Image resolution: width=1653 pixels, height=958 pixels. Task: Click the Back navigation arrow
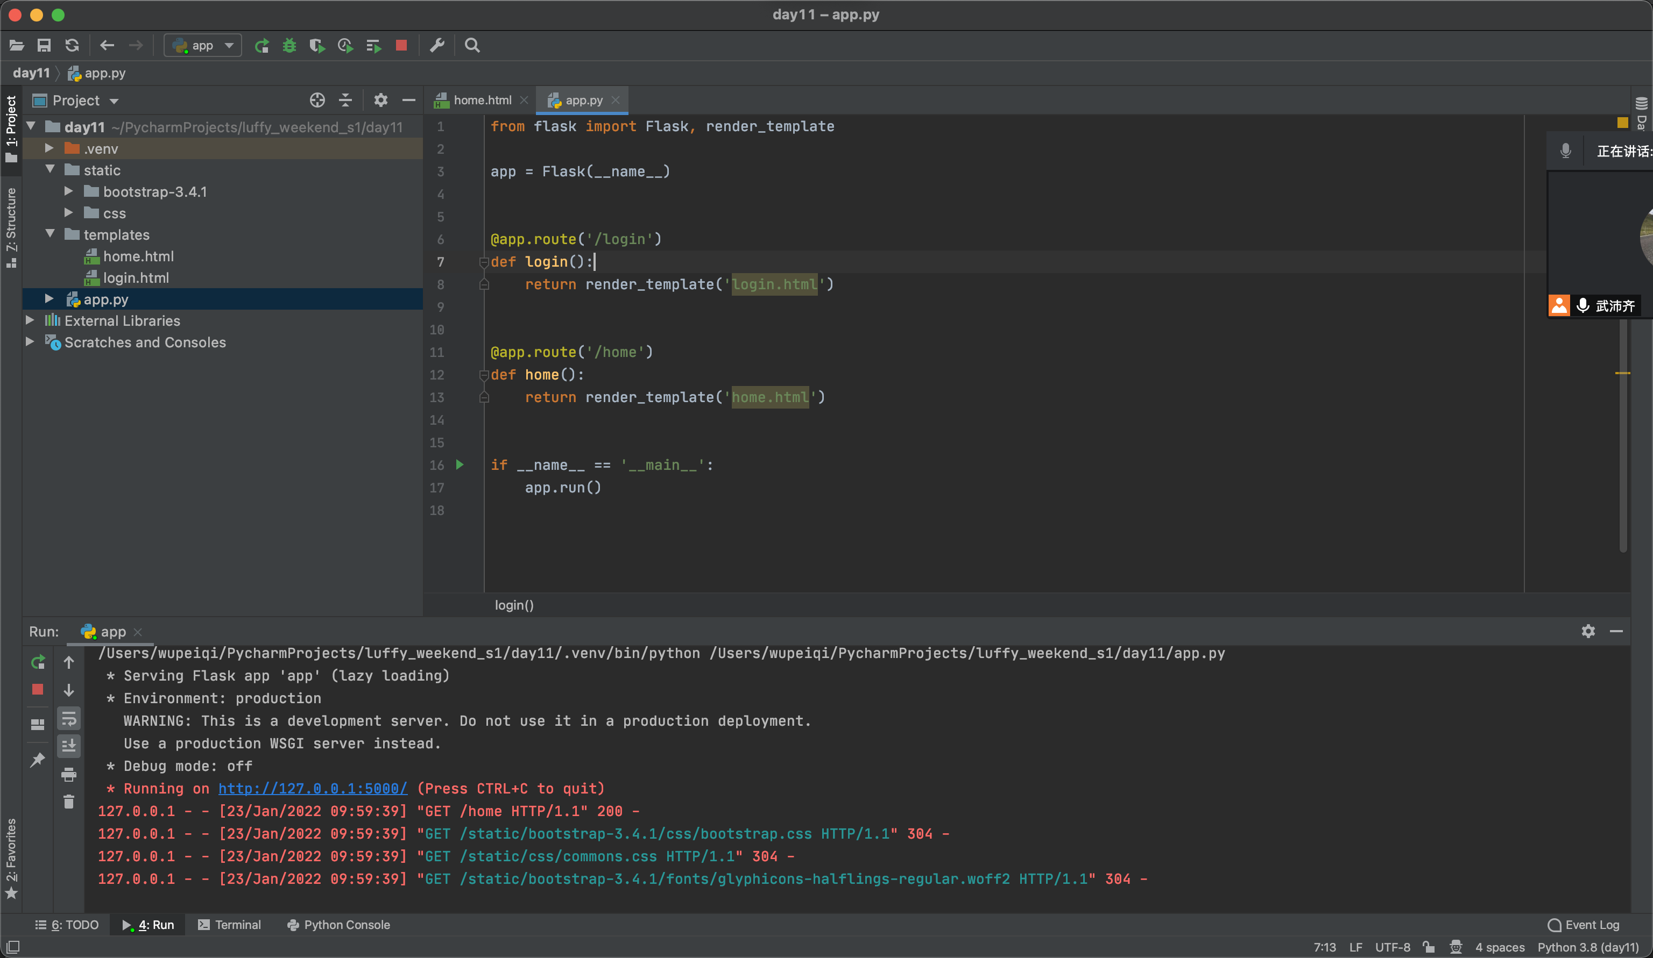(107, 45)
